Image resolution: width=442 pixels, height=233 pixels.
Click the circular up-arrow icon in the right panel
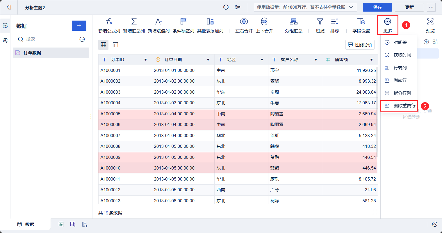[426, 42]
